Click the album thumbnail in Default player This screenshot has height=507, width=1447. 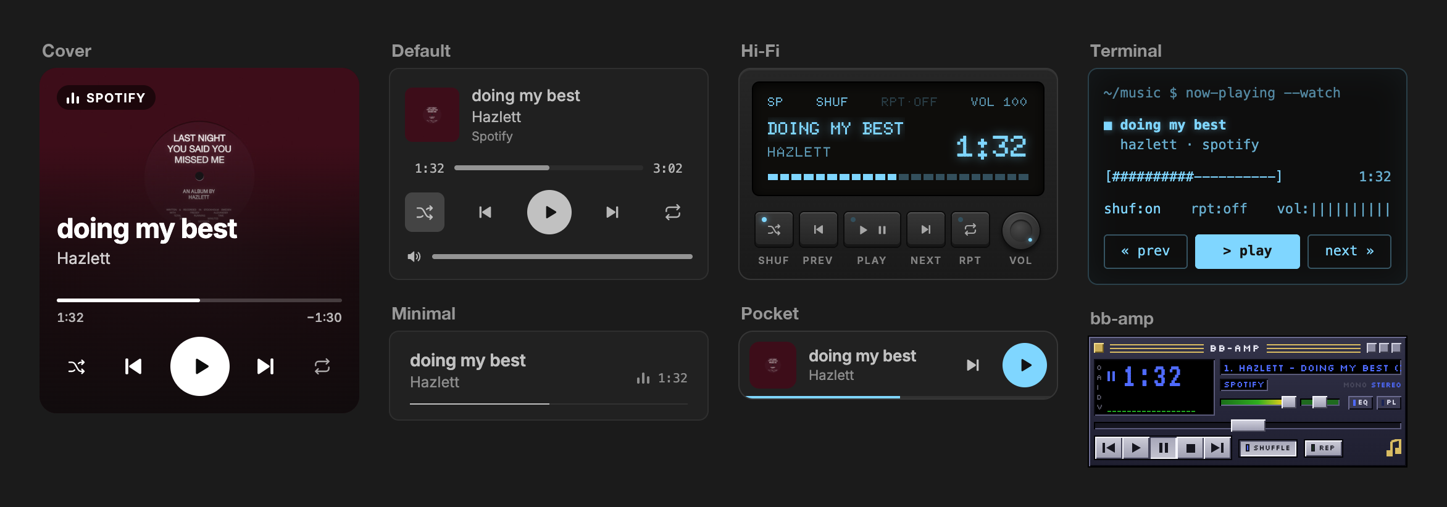pos(432,115)
